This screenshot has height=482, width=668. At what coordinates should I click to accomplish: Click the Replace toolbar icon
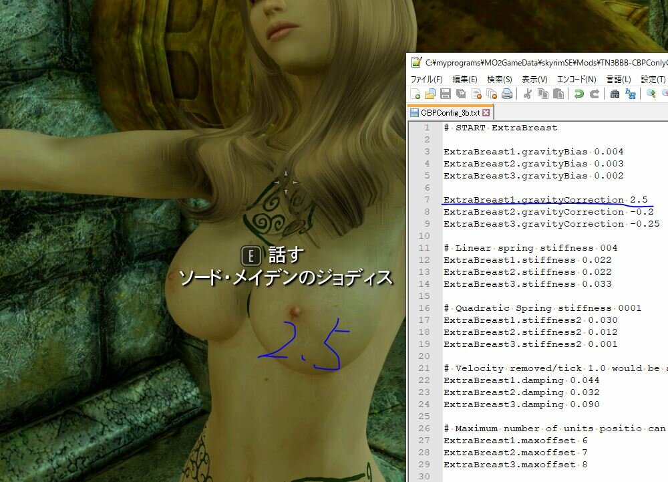(631, 94)
